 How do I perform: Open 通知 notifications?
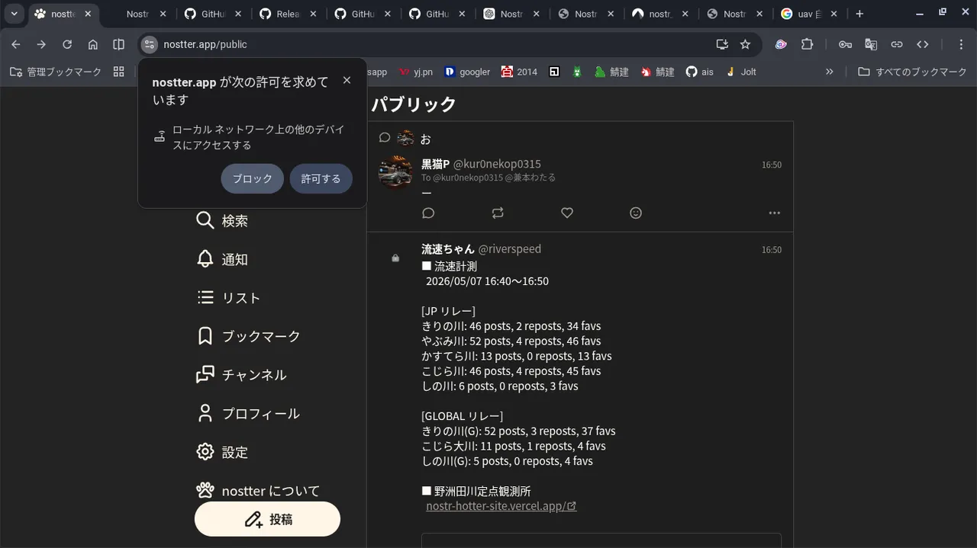point(222,259)
